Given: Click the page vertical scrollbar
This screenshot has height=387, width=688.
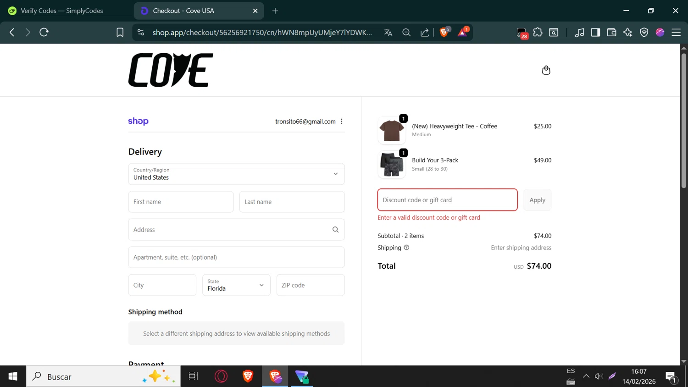Looking at the screenshot, I should point(683,121).
